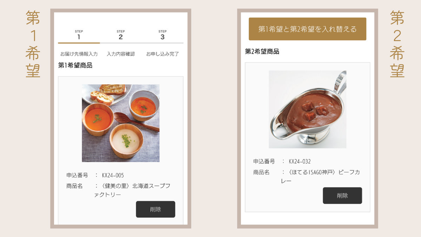Click the 第2希望商品 heading
The height and width of the screenshot is (237, 421).
(x=262, y=52)
